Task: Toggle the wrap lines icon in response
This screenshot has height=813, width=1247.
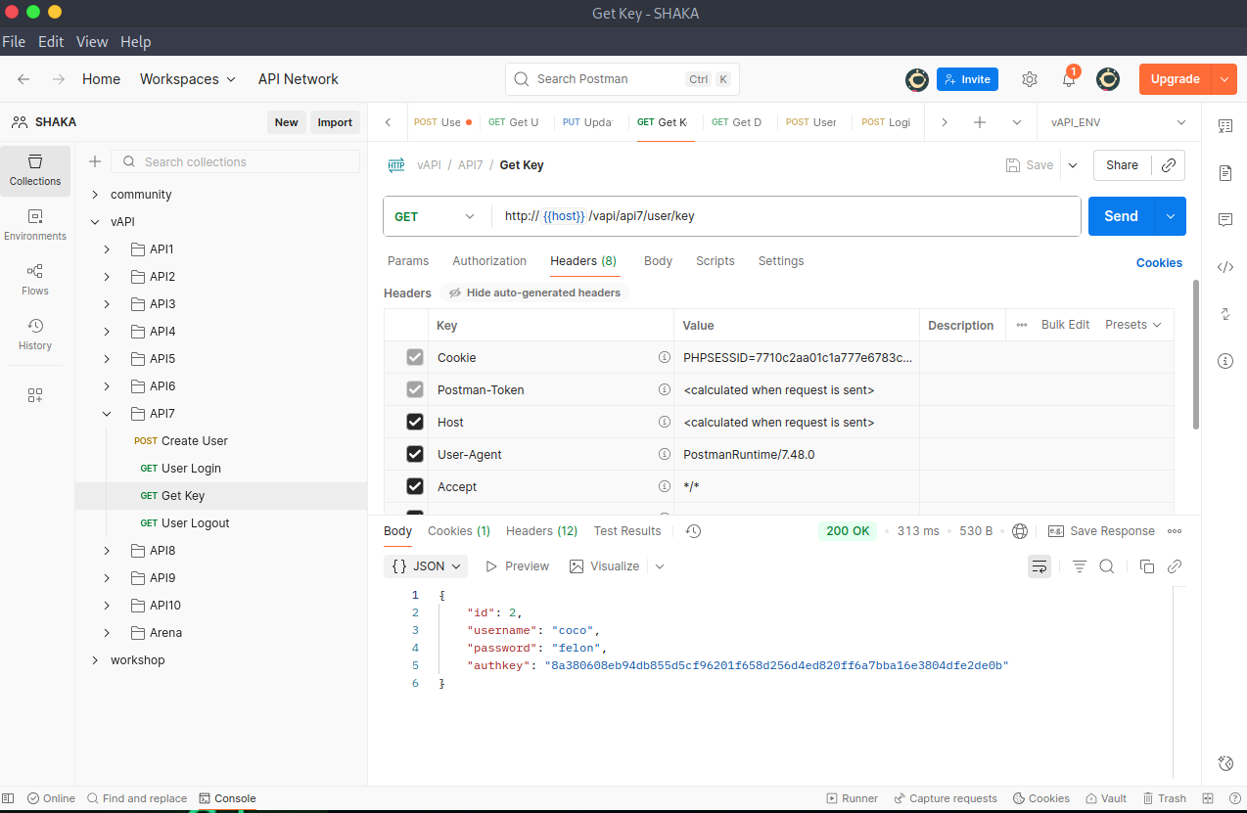Action: tap(1039, 566)
